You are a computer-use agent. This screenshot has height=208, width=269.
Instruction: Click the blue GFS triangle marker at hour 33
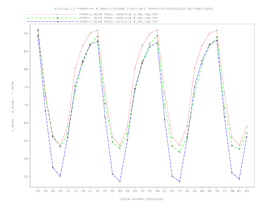pos(120,181)
